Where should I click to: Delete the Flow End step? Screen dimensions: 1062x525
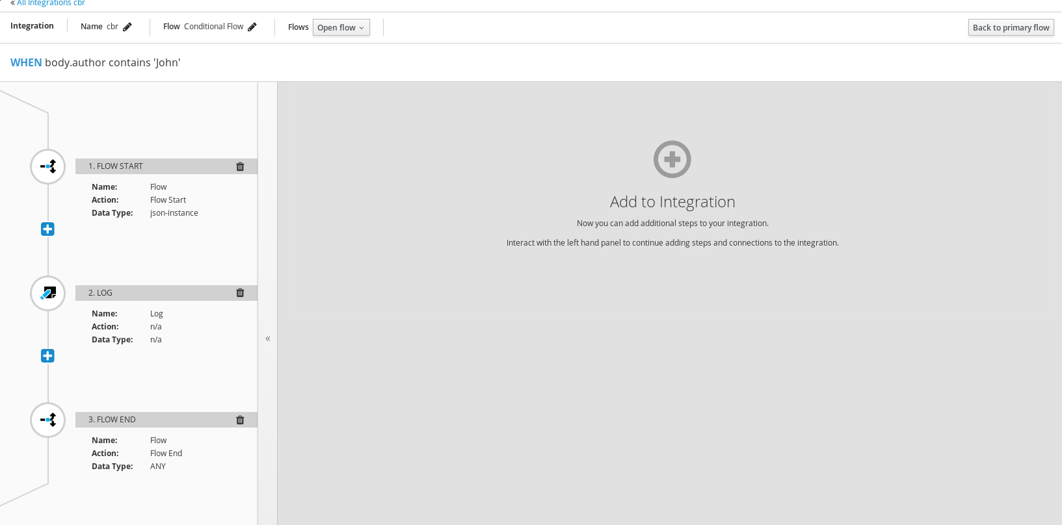point(240,420)
